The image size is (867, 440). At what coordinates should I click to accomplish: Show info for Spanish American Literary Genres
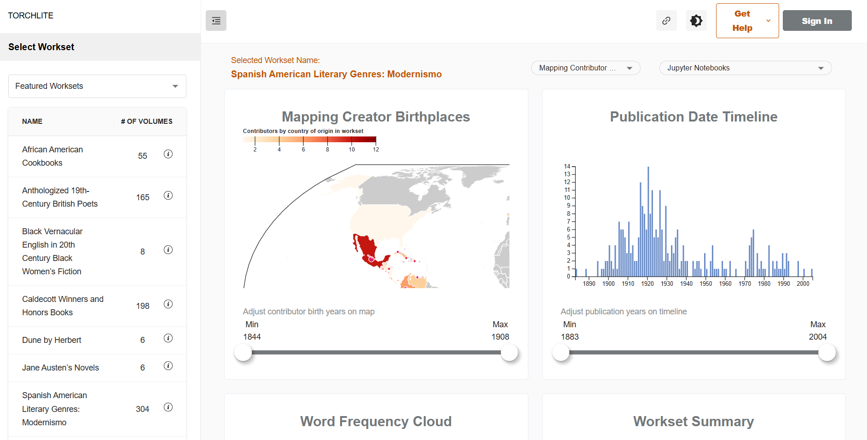click(x=168, y=407)
